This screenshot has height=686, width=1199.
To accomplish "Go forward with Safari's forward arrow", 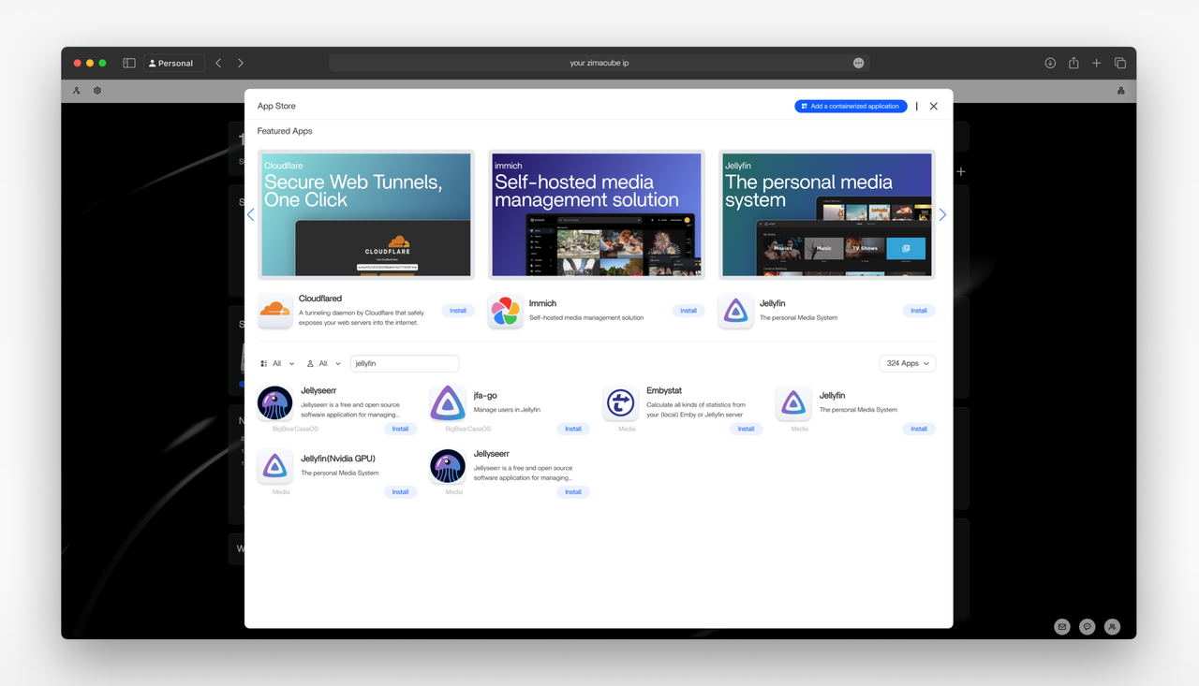I will [241, 63].
